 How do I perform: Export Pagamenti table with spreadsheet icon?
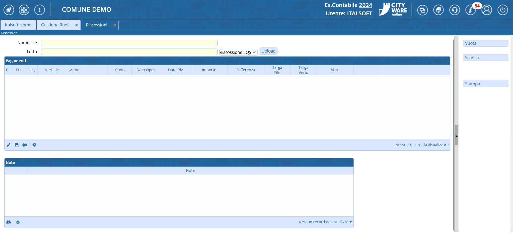pyautogui.click(x=17, y=145)
